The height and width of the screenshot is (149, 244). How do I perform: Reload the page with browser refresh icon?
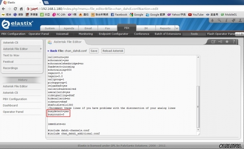(15, 9)
